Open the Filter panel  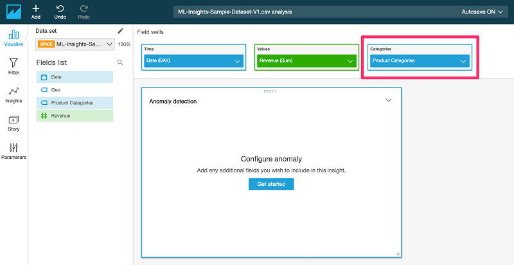[x=13, y=66]
